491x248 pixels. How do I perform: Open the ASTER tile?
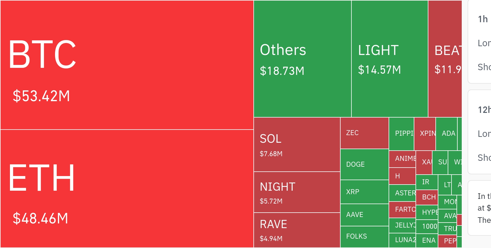(402, 193)
